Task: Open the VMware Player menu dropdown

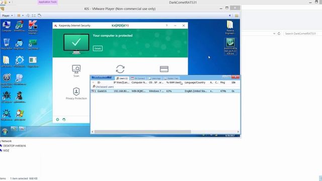Action: [8, 16]
